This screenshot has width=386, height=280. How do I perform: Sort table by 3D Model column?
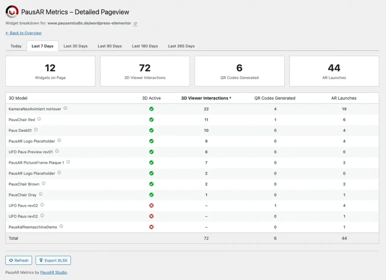pyautogui.click(x=18, y=98)
